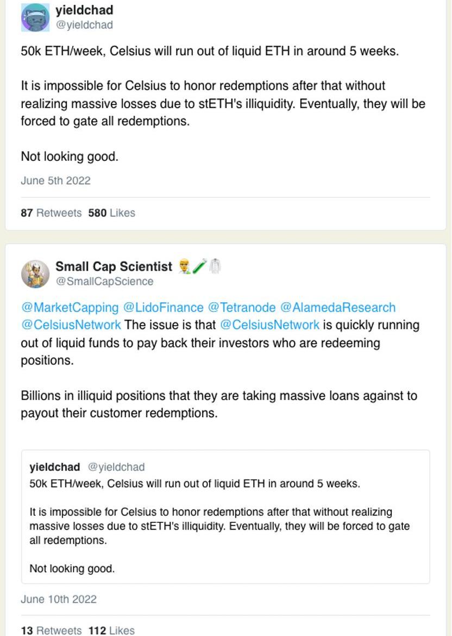Click yieldchad's profile avatar
Viewport: 452px width, 636px height.
(x=35, y=17)
